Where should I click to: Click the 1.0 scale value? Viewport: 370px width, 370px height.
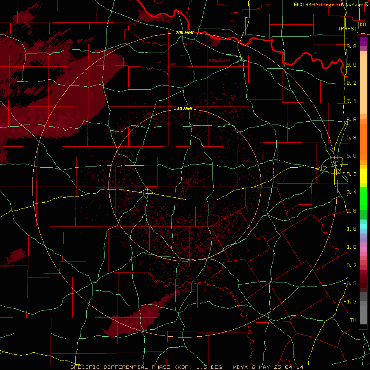(351, 247)
